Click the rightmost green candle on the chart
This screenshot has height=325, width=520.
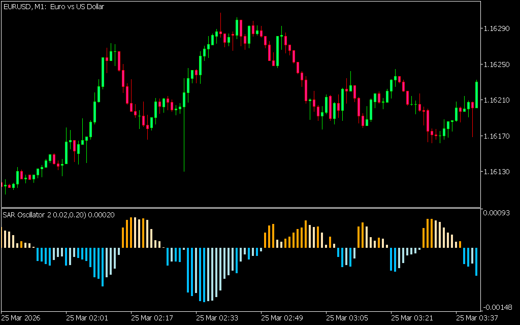click(476, 94)
